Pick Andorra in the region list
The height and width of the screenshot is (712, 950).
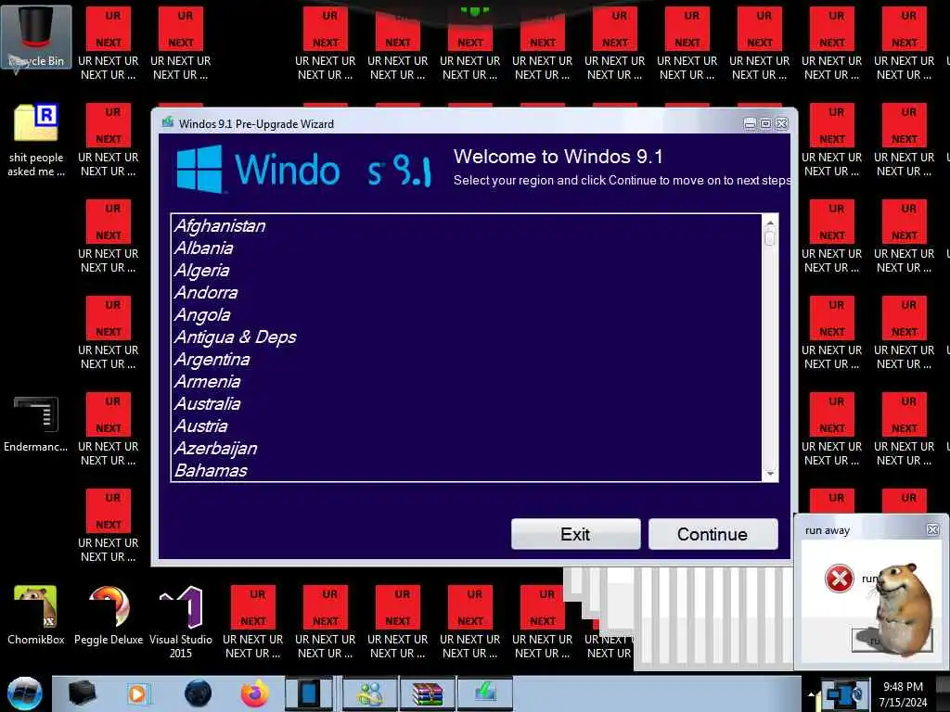click(467, 292)
